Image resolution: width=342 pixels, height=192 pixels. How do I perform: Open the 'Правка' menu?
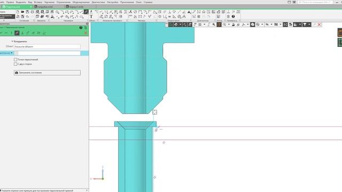[10, 2]
